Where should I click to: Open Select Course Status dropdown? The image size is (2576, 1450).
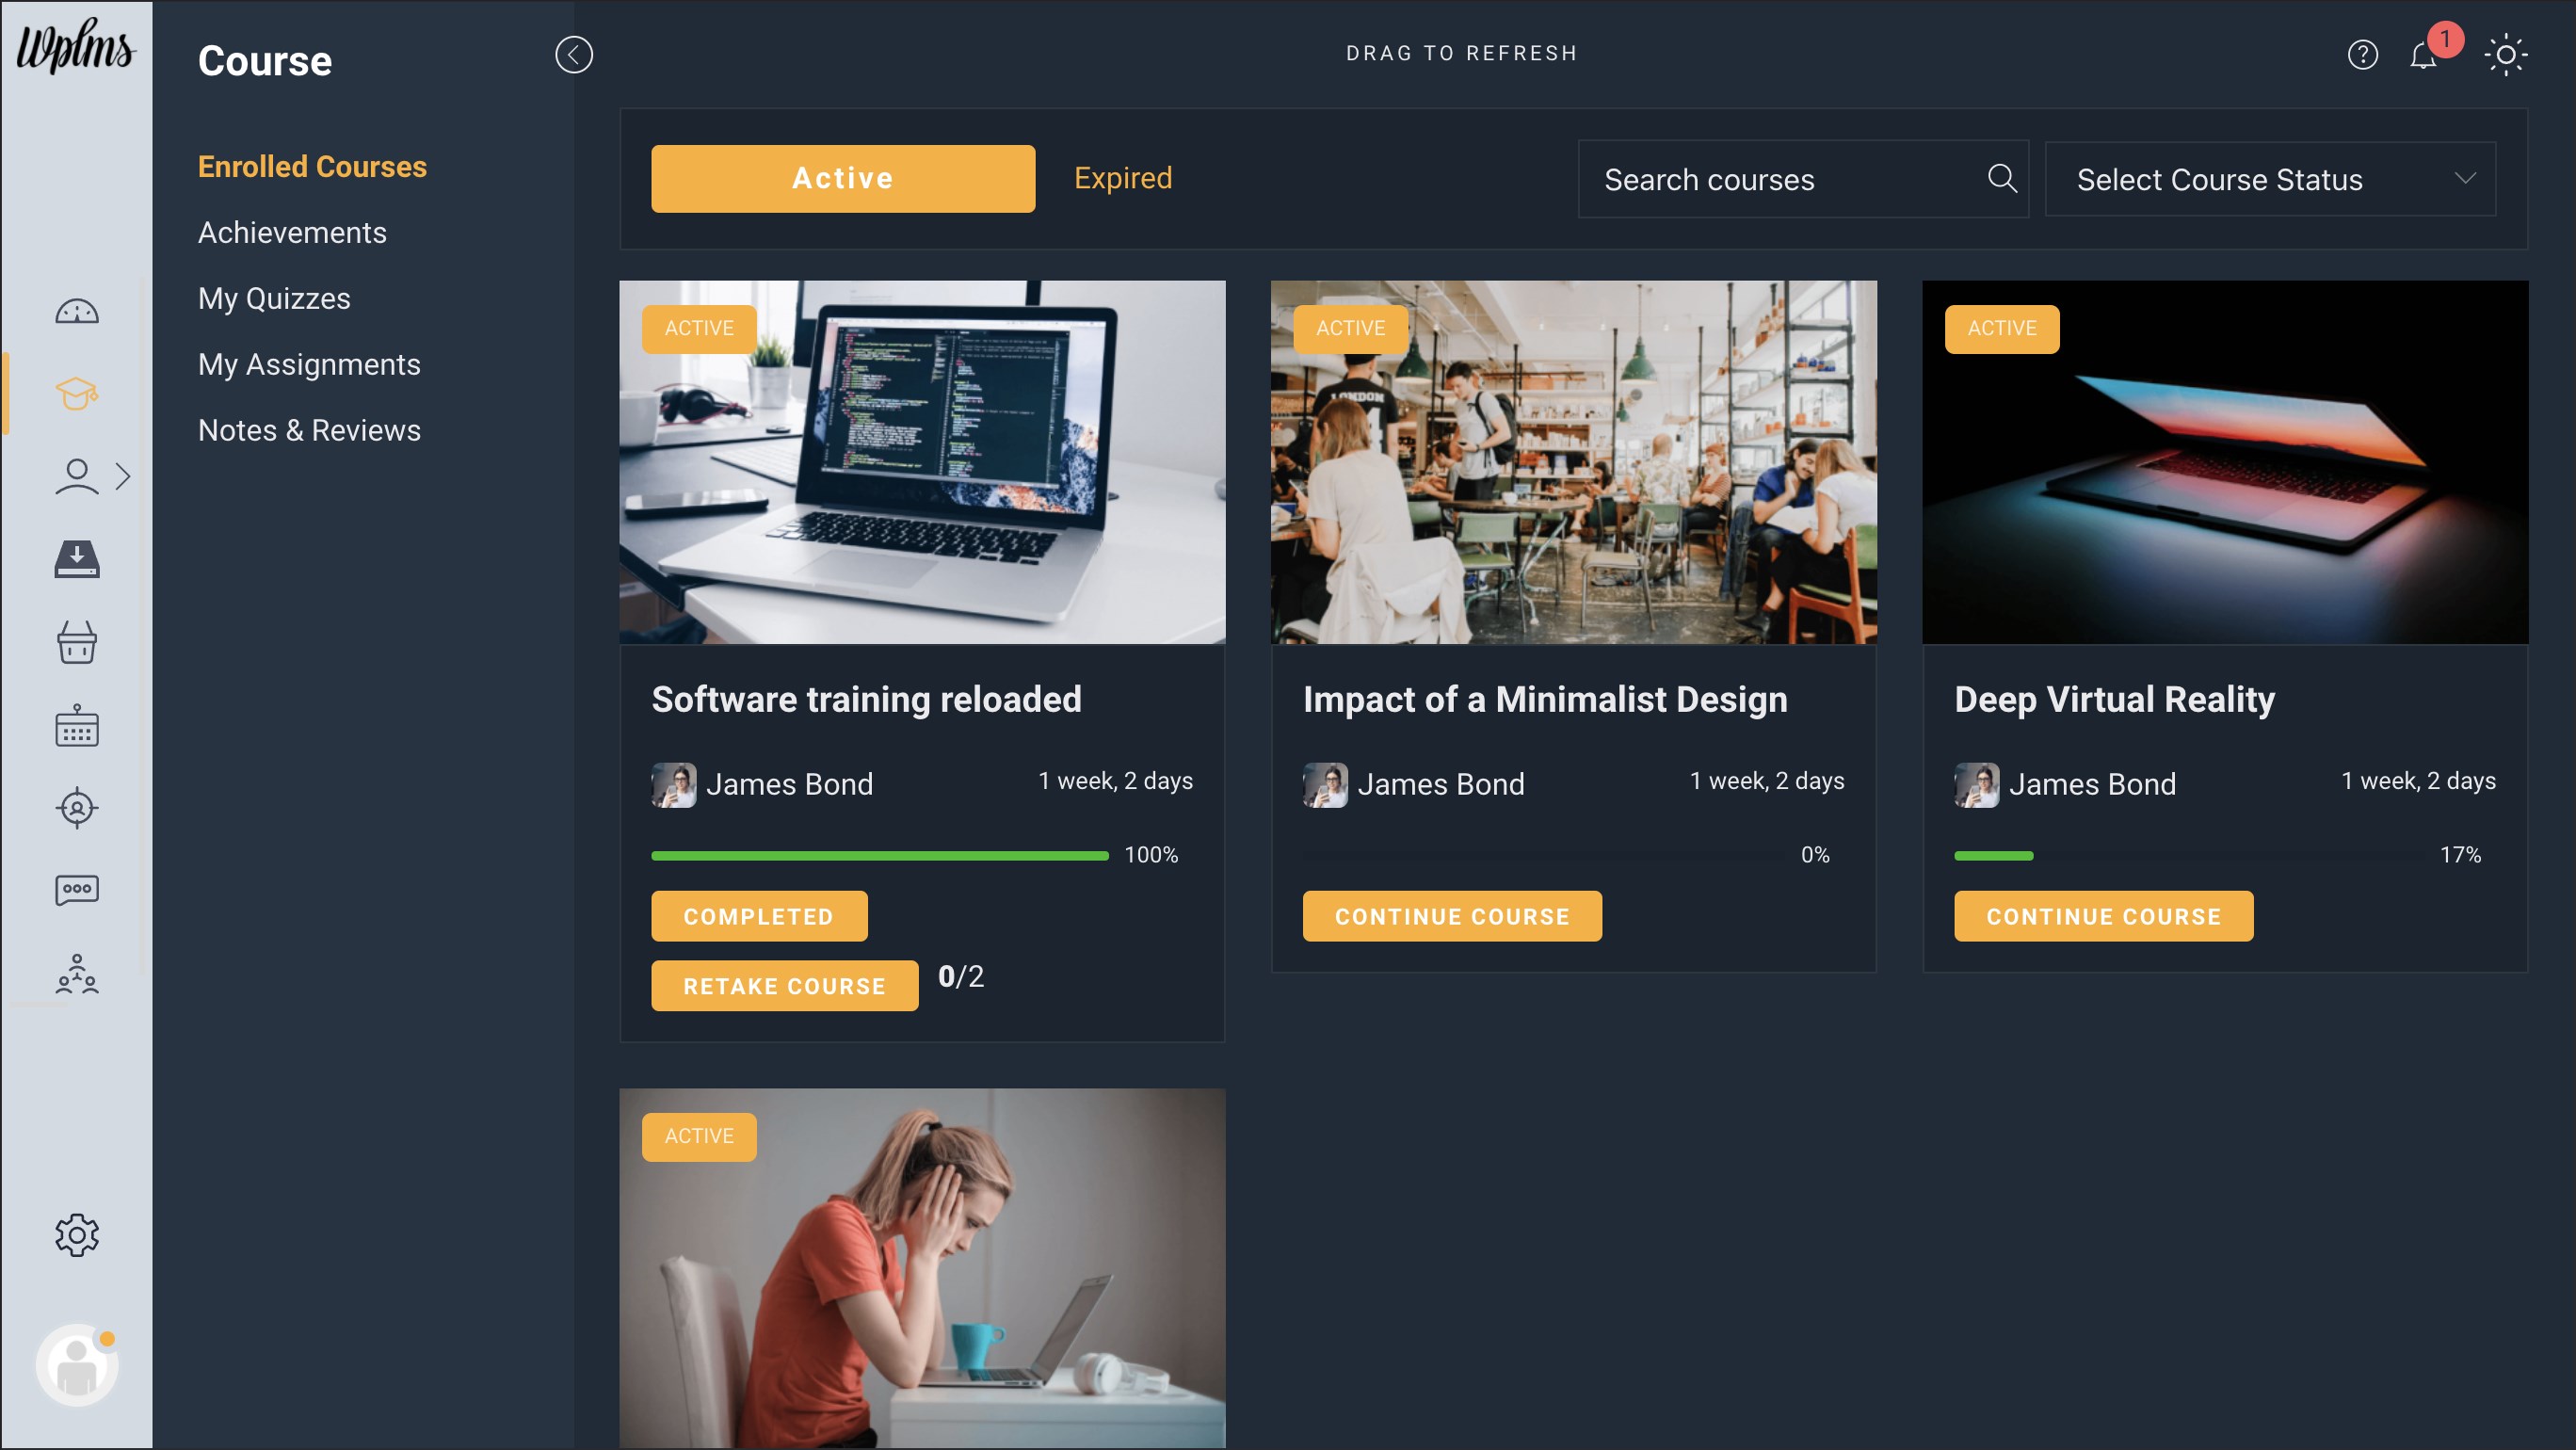(2270, 180)
